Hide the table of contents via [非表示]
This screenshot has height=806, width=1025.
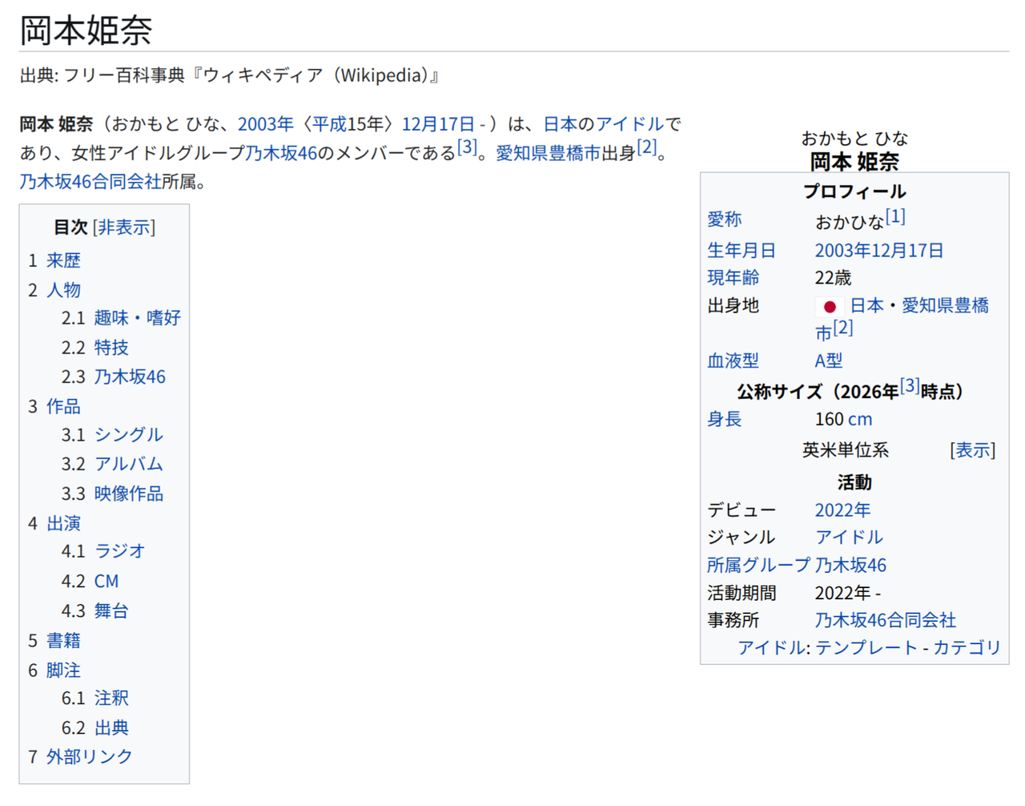[124, 228]
